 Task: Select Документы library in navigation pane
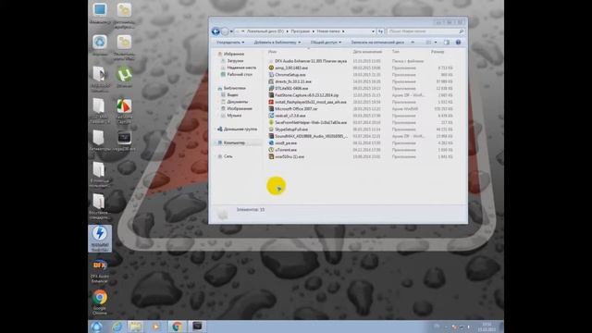238,102
